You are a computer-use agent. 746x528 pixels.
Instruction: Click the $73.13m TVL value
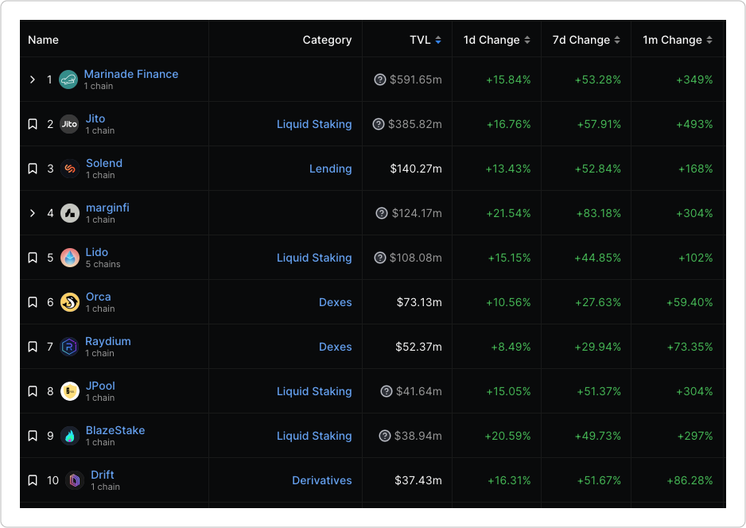point(419,302)
